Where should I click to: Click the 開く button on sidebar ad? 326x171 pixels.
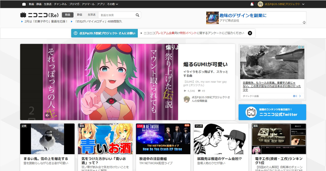point(297,96)
